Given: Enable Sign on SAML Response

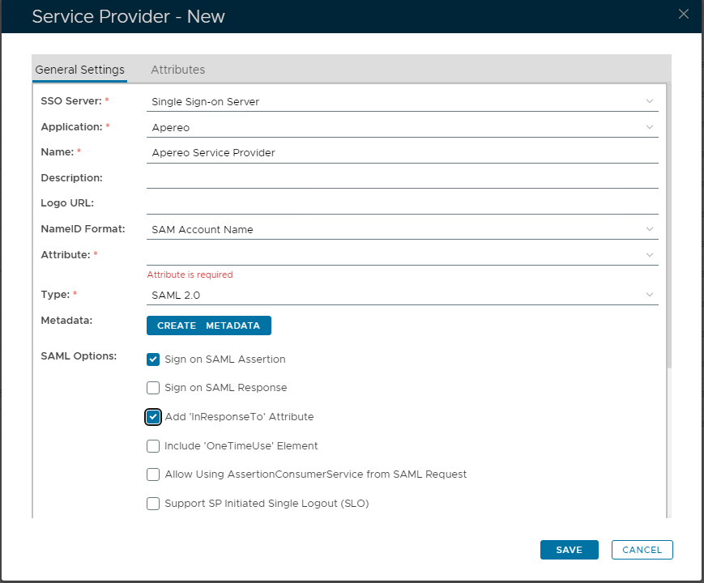Looking at the screenshot, I should pos(153,388).
